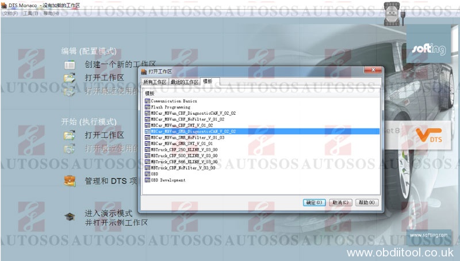Click the Softing logo tile
This screenshot has width=460, height=261.
(428, 44)
